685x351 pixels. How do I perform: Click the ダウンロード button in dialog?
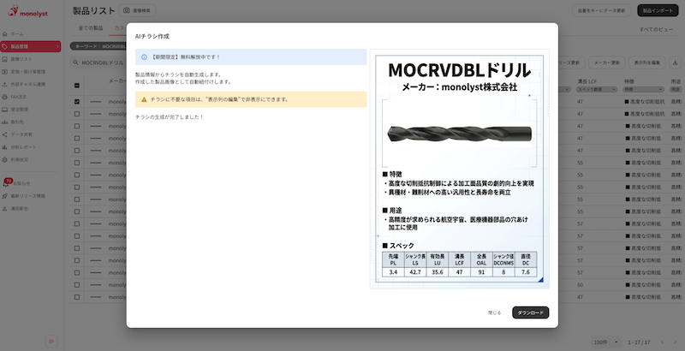pyautogui.click(x=530, y=312)
